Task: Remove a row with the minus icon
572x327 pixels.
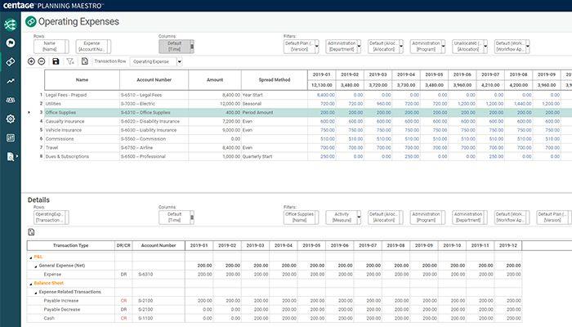Action: (42, 61)
